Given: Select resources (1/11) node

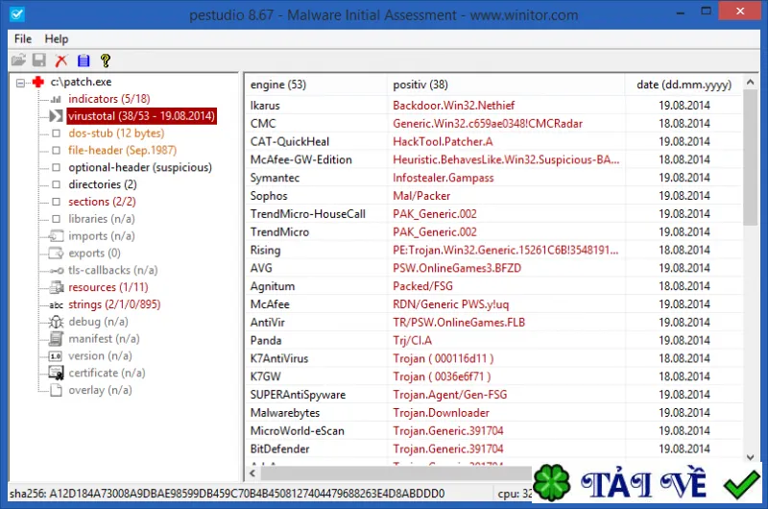Looking at the screenshot, I should coord(108,287).
